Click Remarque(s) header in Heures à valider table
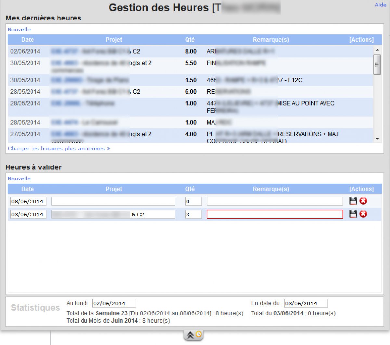Screen dimensions: 390x345 [271, 189]
